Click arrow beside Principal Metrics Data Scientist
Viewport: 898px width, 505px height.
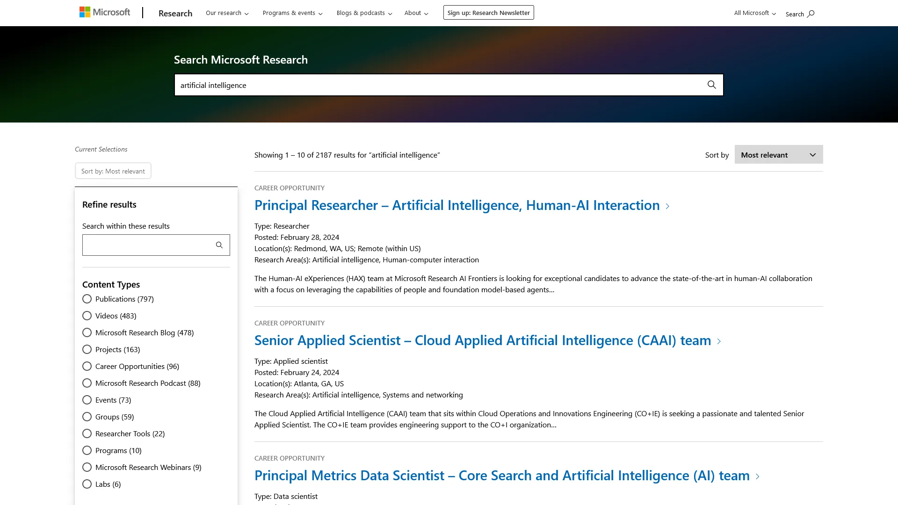click(x=757, y=476)
